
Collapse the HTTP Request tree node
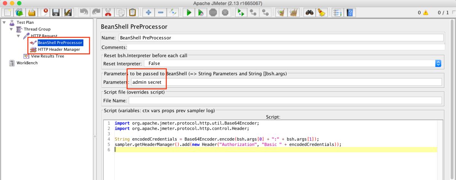tap(18, 36)
